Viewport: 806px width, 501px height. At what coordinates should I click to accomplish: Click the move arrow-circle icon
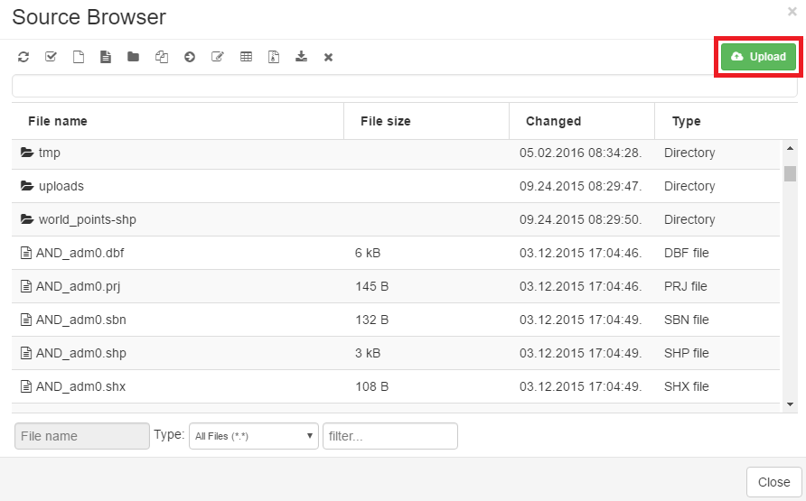pyautogui.click(x=190, y=57)
